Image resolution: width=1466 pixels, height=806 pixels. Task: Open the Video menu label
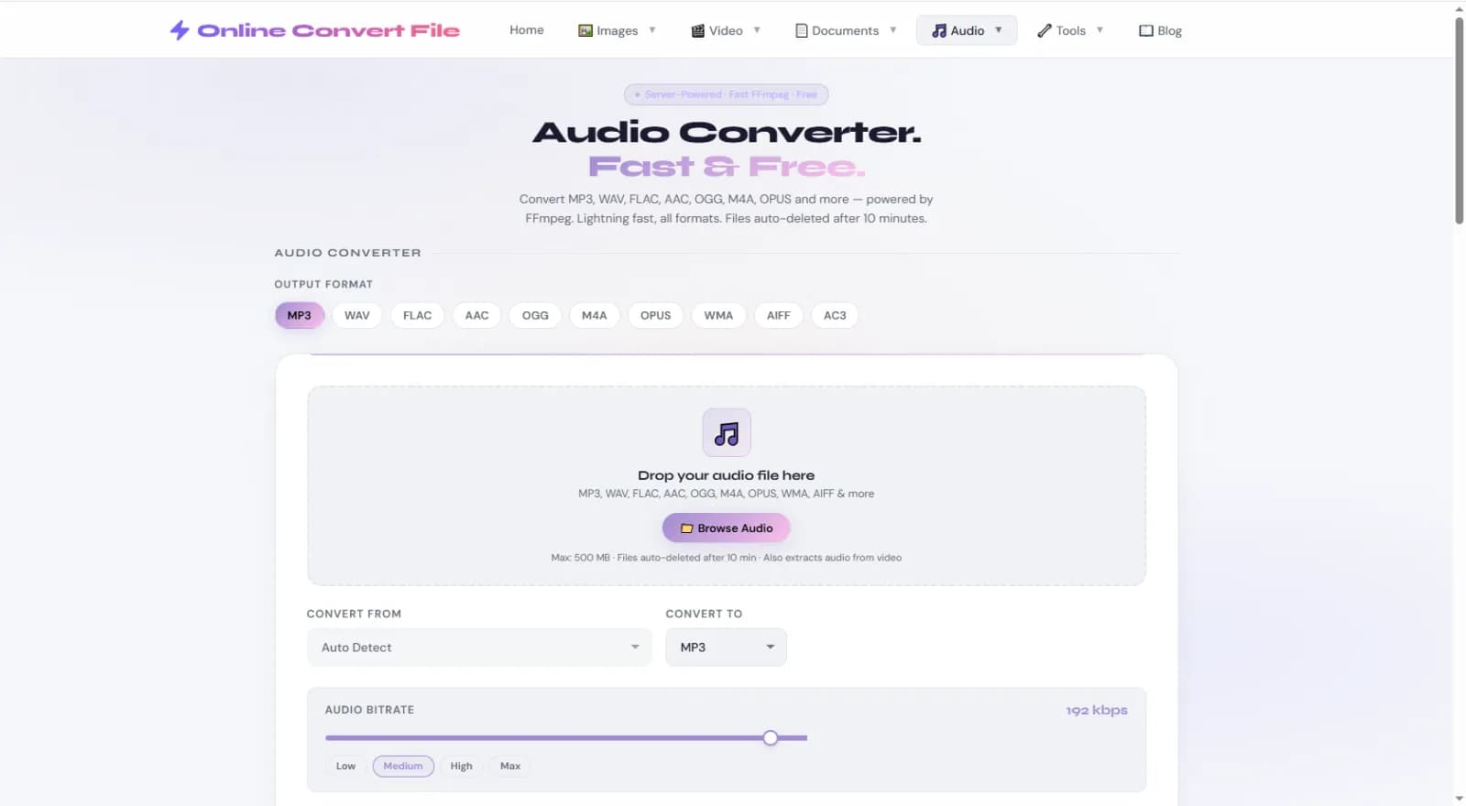click(726, 31)
